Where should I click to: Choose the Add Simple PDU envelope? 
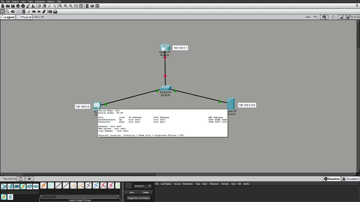point(50,12)
